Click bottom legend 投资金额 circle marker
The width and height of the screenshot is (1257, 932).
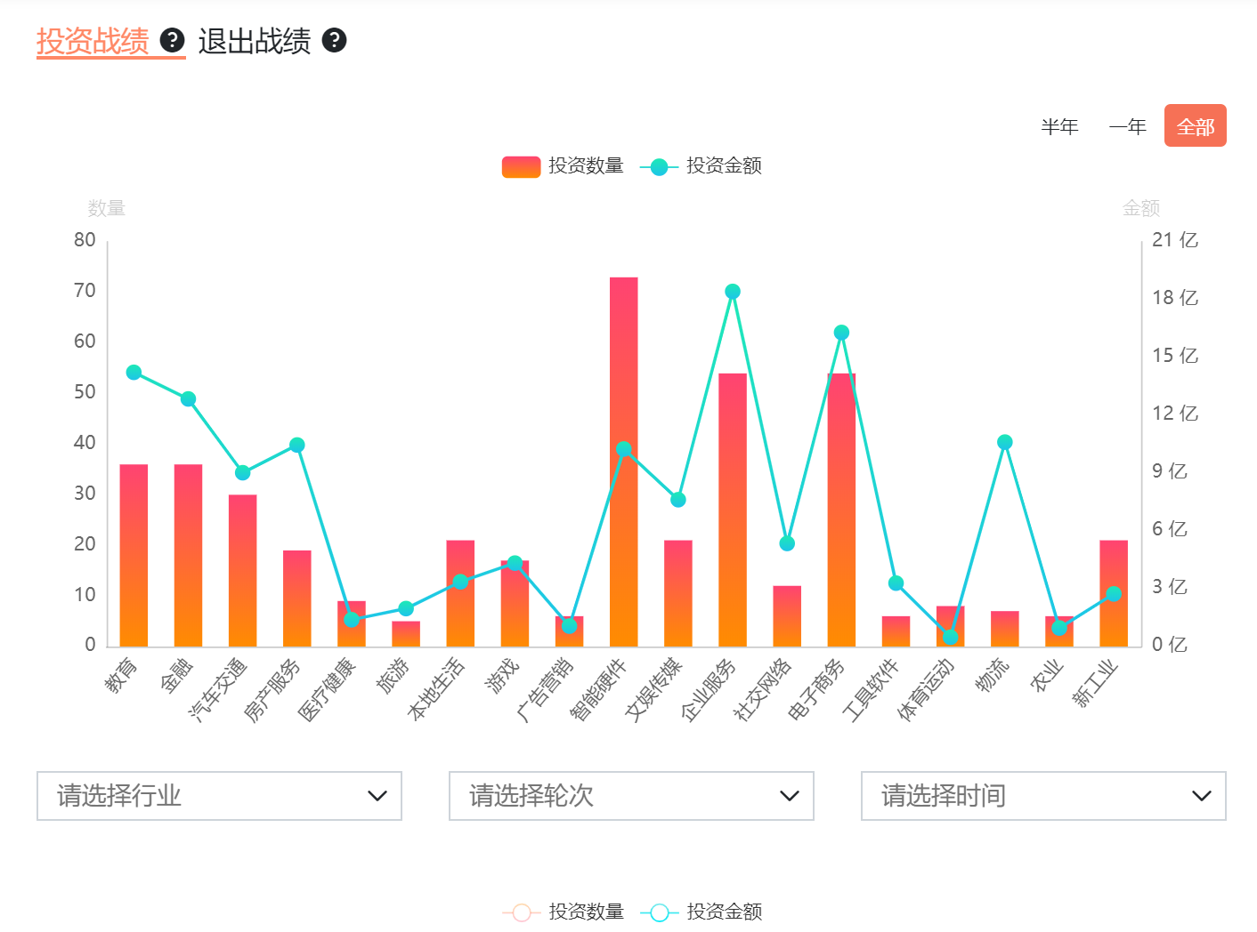(x=660, y=912)
